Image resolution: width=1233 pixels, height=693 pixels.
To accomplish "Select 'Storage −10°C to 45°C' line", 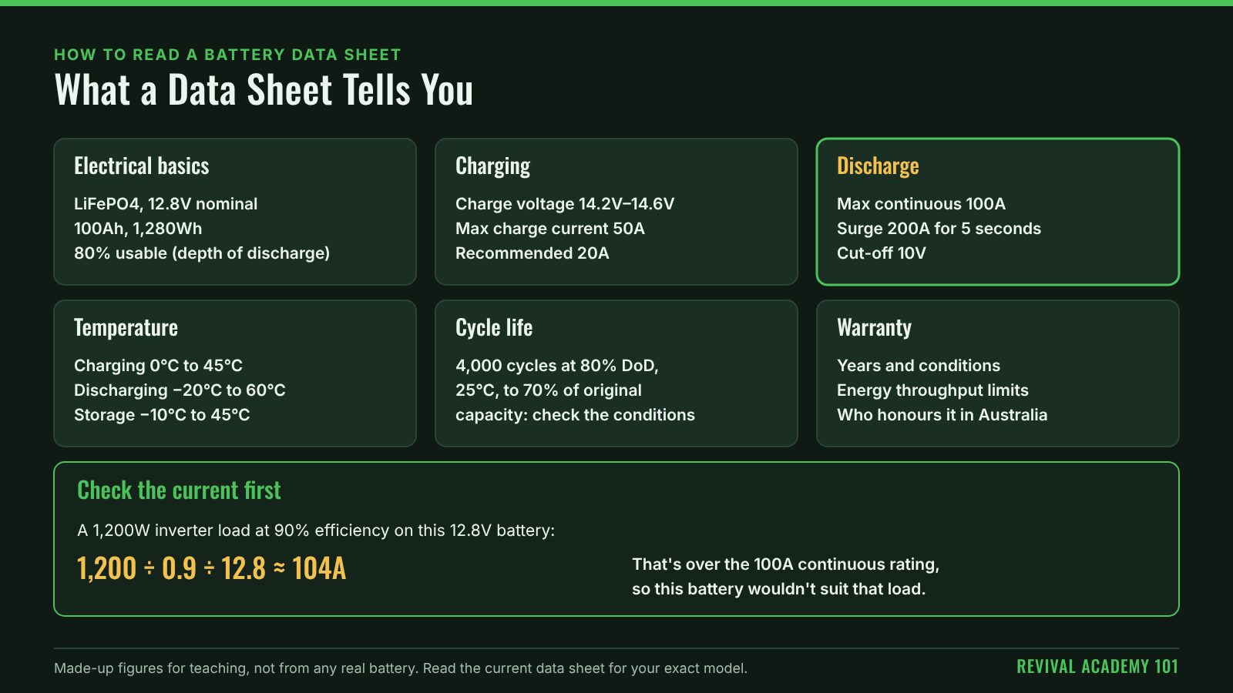I will pos(162,415).
